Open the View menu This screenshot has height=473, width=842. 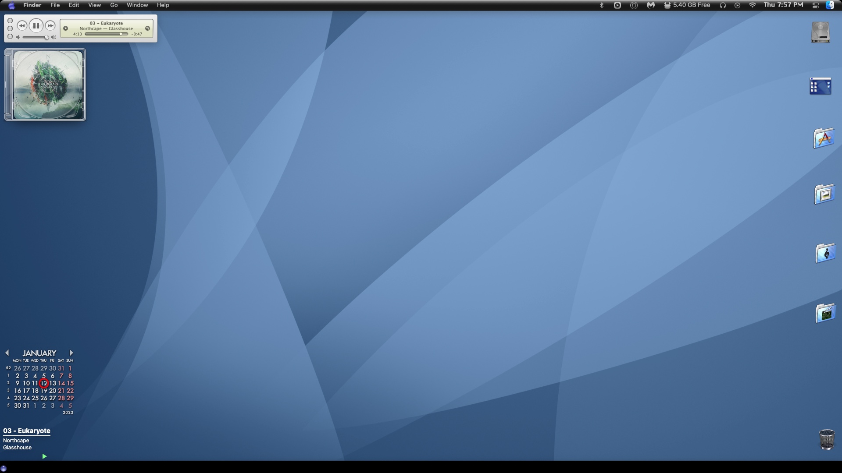(94, 5)
